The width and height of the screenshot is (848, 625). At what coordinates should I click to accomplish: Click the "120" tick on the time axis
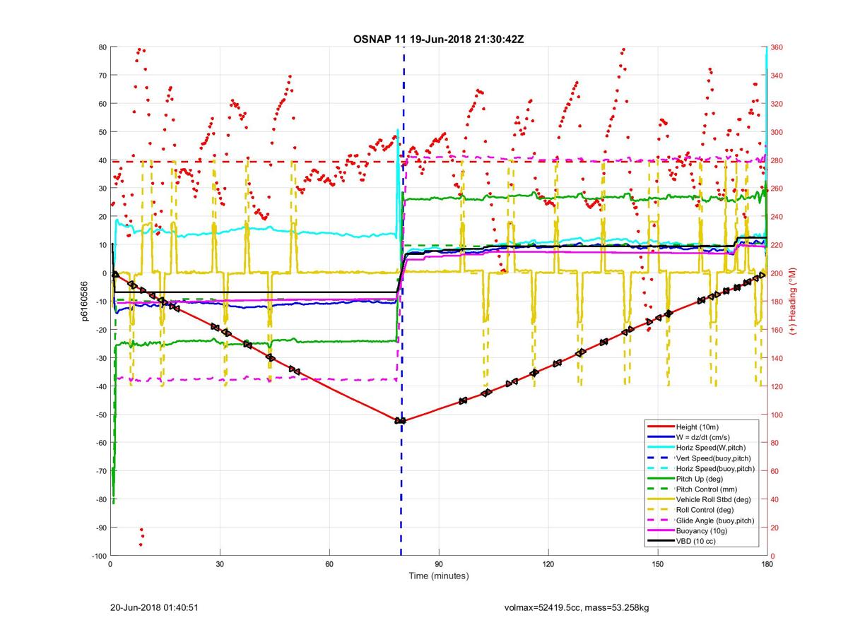click(548, 564)
